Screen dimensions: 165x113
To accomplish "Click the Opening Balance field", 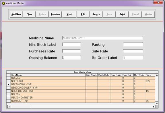I will tap(71, 58).
